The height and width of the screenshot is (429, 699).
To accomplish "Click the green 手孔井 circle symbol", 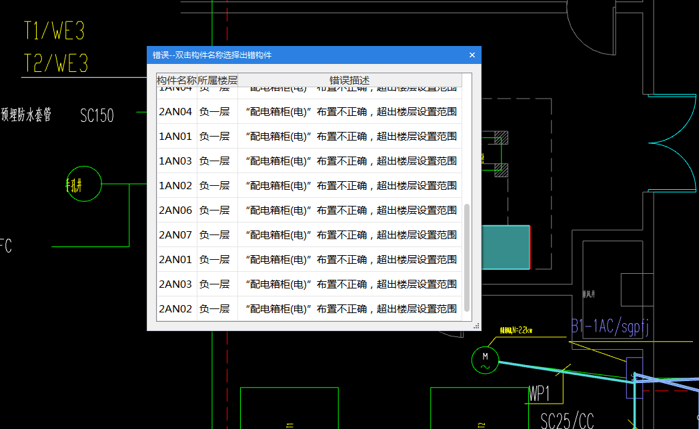I will (83, 184).
